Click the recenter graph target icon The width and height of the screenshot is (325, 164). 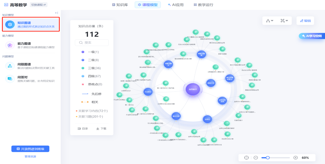pos(246,158)
